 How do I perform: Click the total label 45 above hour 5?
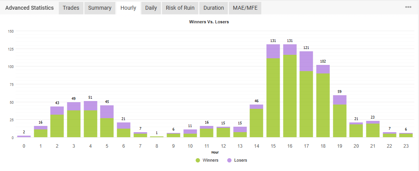coord(107,102)
